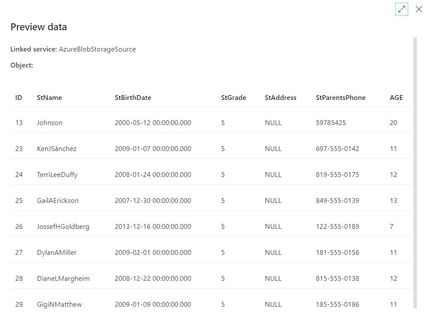Click the expand preview panel icon
429x321 pixels.
[x=401, y=9]
